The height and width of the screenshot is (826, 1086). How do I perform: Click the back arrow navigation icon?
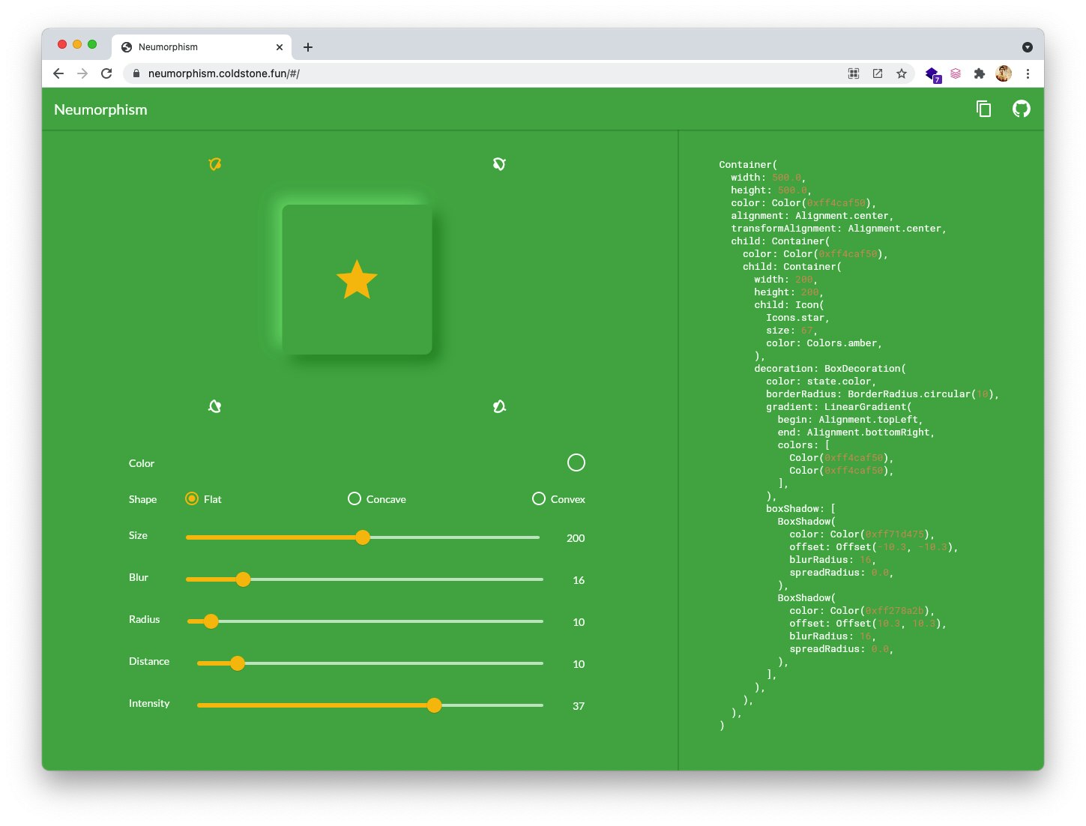point(58,73)
